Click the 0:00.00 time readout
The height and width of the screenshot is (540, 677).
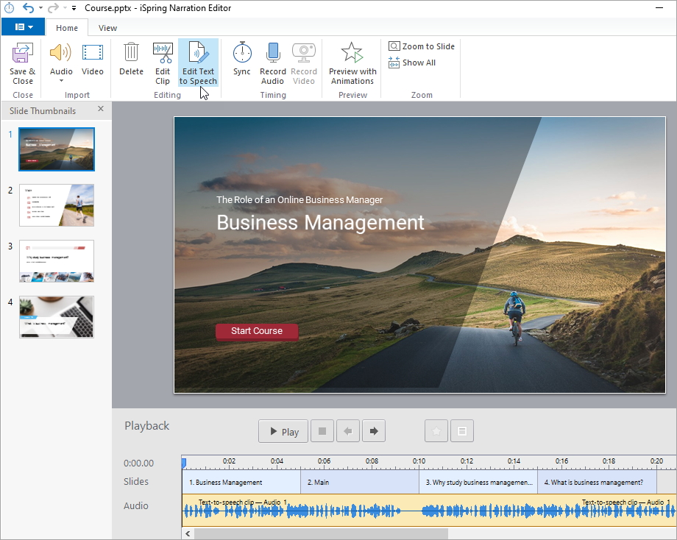138,463
